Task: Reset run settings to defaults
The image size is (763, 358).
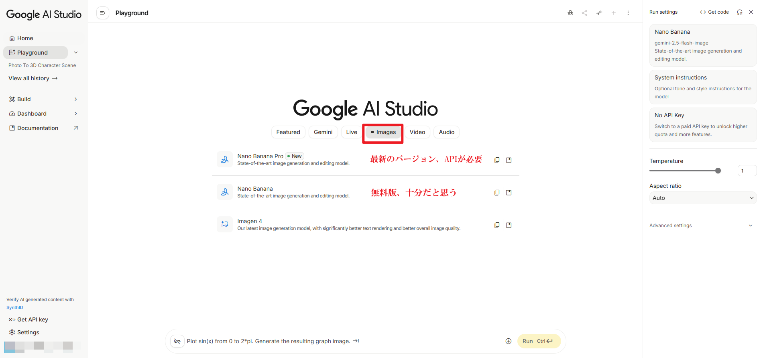Action: [740, 12]
